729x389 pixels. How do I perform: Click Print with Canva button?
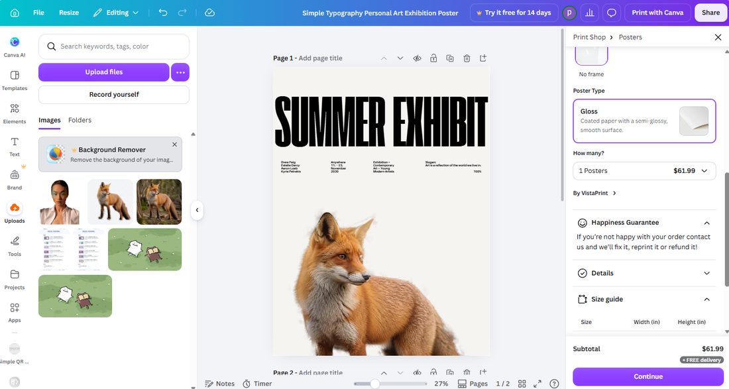click(x=657, y=13)
